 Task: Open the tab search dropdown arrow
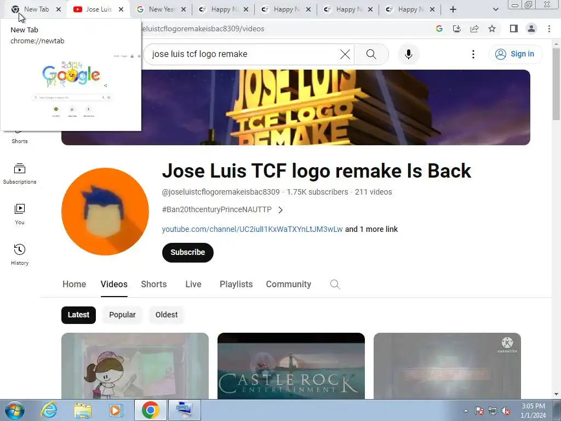(x=495, y=9)
